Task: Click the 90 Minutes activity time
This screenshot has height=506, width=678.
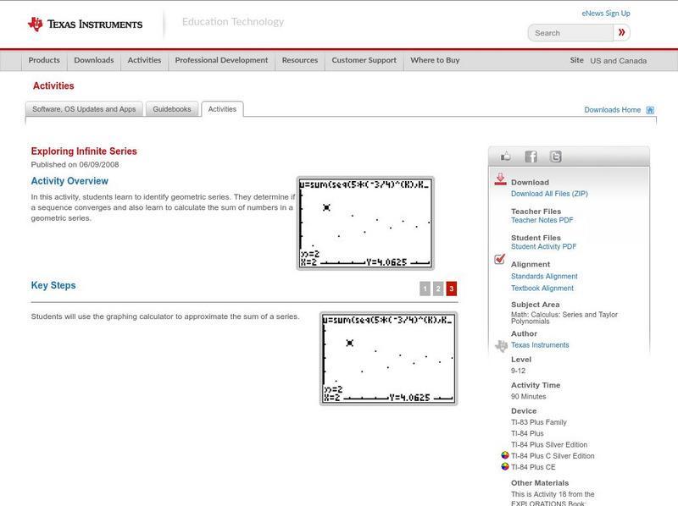Action: tap(528, 396)
